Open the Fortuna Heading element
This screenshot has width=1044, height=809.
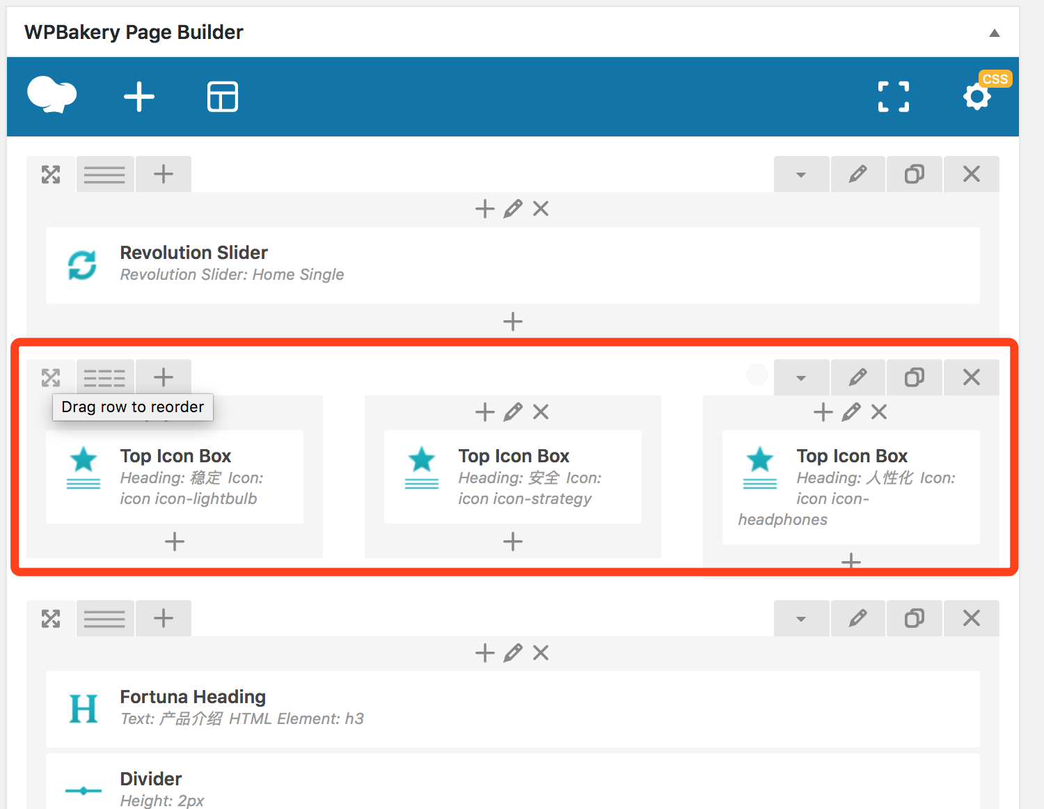click(513, 709)
